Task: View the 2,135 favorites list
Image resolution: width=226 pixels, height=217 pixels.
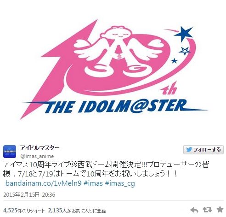Action: click(x=77, y=211)
